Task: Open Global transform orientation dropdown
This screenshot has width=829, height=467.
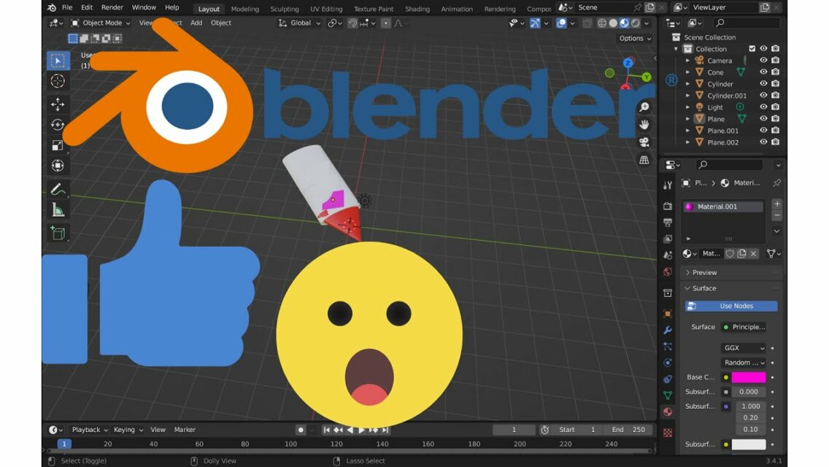Action: click(299, 23)
